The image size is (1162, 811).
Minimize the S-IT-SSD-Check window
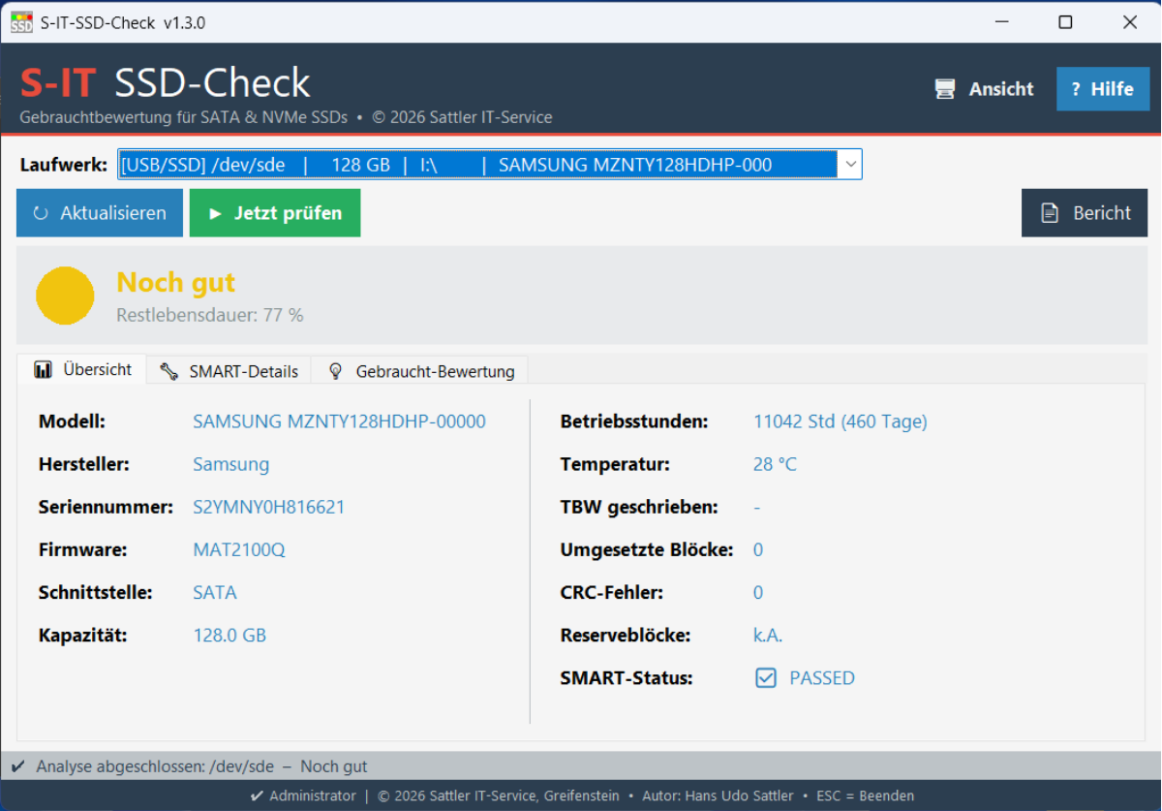coord(1001,22)
